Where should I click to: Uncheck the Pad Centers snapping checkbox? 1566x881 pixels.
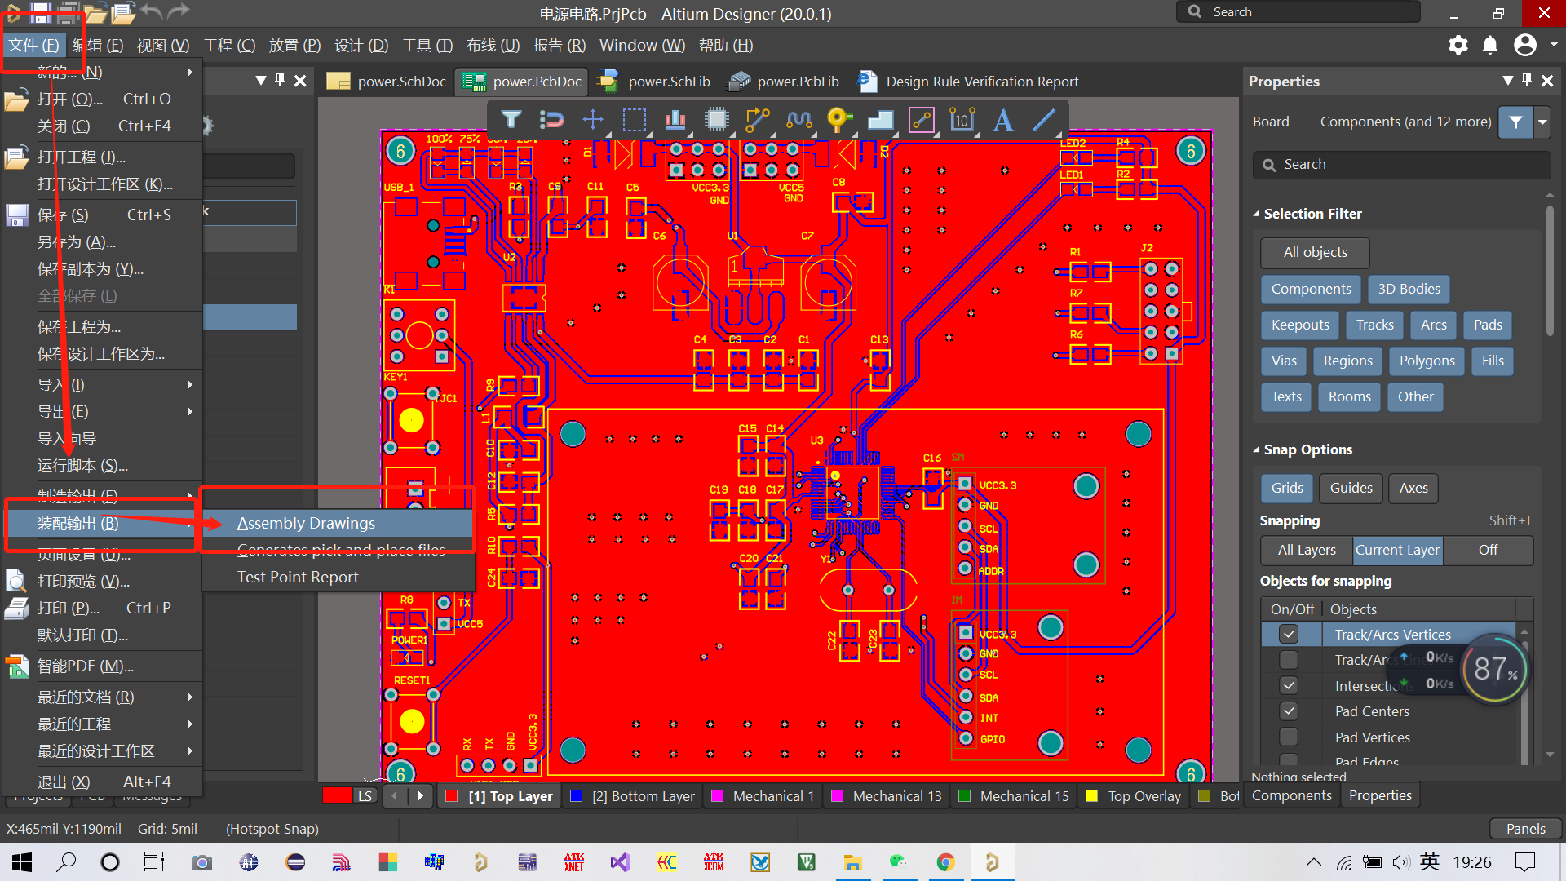[1289, 711]
